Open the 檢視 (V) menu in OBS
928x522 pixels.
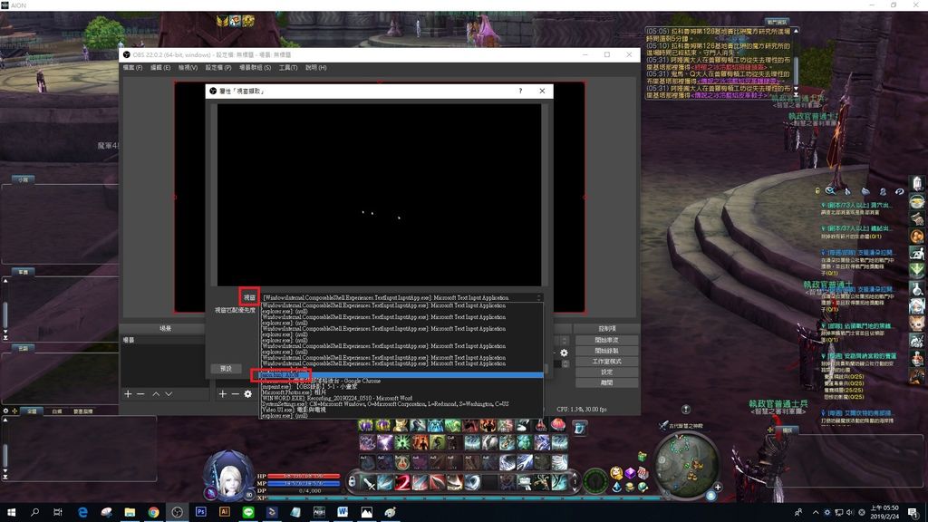(188, 67)
